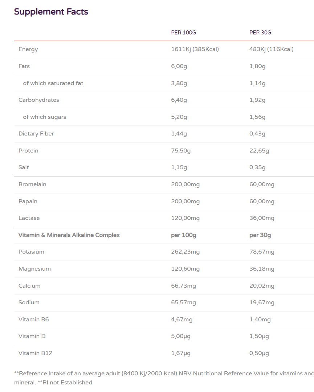Click the Vitamin & Minerals Alkaline Complex subheading

69,235
